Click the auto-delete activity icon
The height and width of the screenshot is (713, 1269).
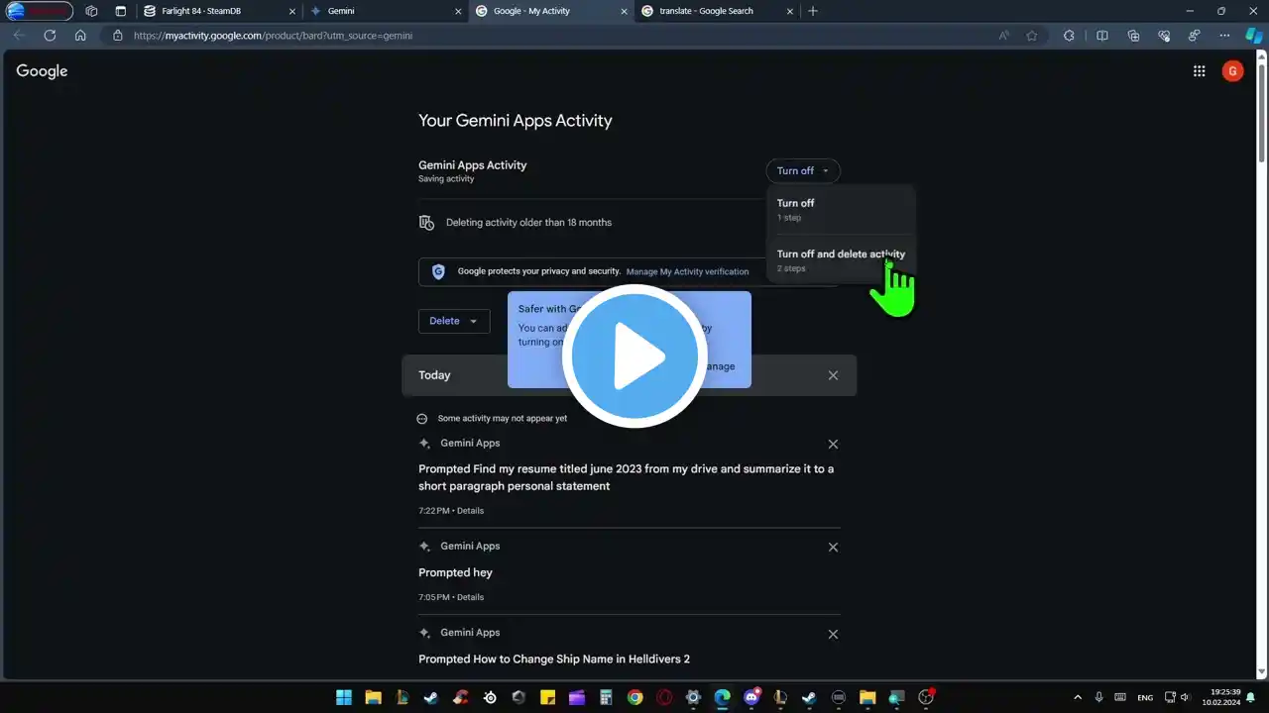426,223
